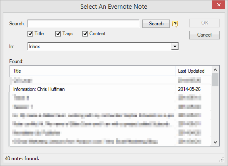Click the Search button
Screen dimensions: 228x166
click(156, 24)
